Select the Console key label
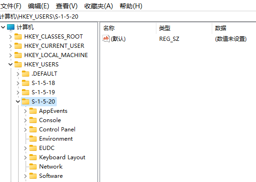This screenshot has width=256, height=182. click(x=50, y=120)
